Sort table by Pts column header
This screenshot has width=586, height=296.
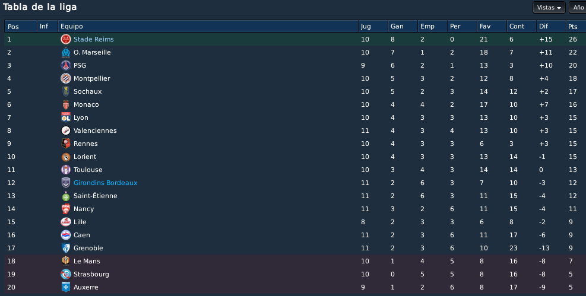click(x=575, y=26)
